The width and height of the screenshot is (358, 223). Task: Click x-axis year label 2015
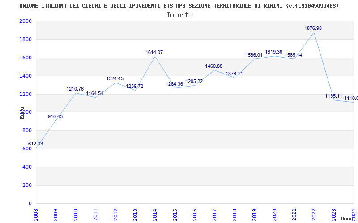(x=175, y=215)
